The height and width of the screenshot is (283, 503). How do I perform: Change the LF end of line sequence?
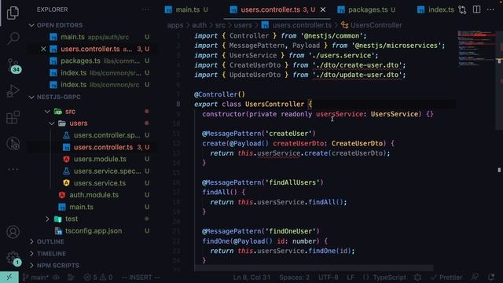coord(351,277)
